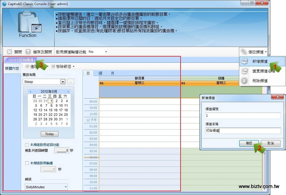Image resolution: width=286 pixels, height=195 pixels.
Task: Switch to the 週 (week) view tab
Action: [100, 73]
